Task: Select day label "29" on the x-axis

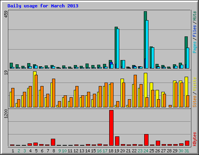Action: pyautogui.click(x=175, y=151)
